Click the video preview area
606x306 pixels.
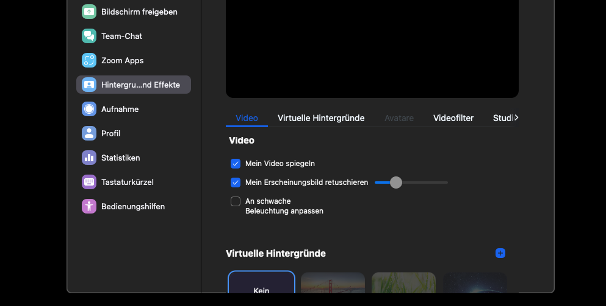[x=372, y=49]
